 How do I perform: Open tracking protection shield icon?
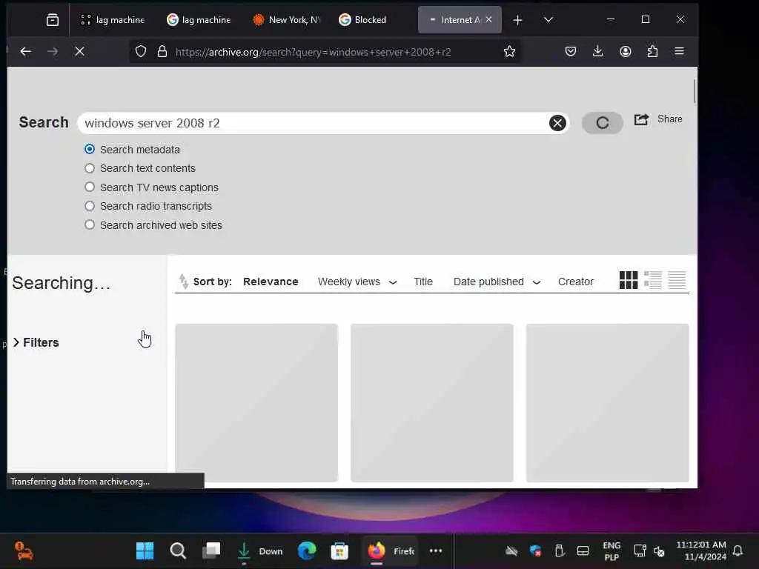point(141,51)
